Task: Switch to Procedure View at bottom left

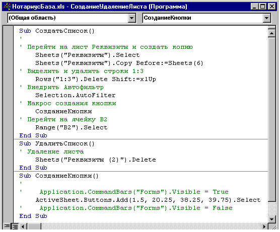Action: coord(7,226)
